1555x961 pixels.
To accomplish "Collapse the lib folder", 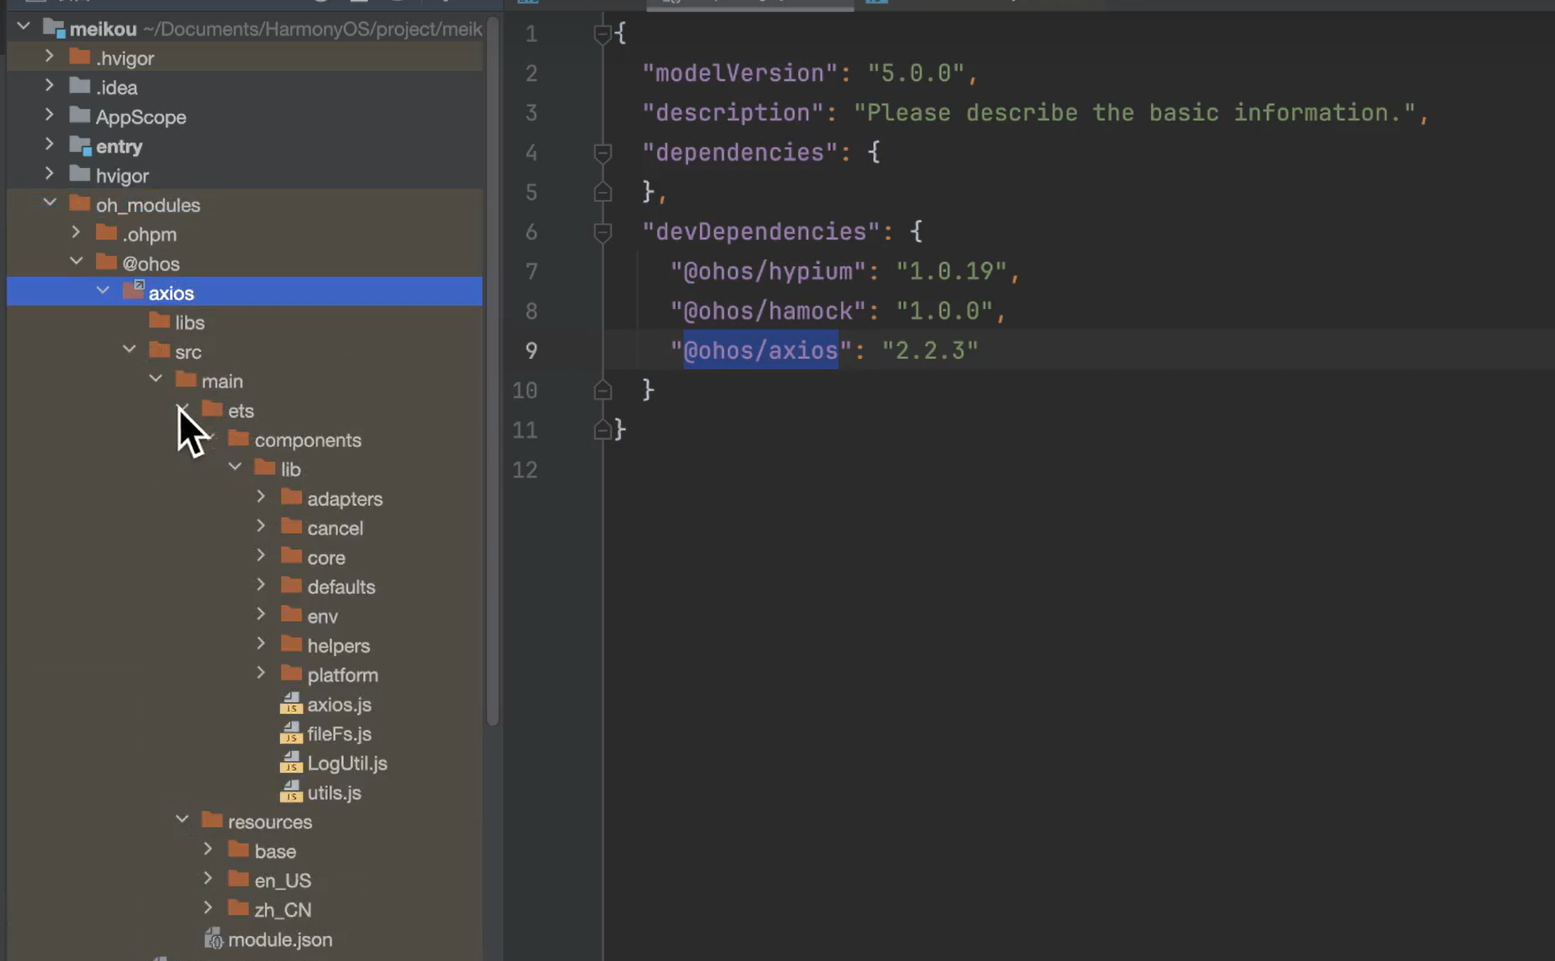I will pyautogui.click(x=235, y=467).
